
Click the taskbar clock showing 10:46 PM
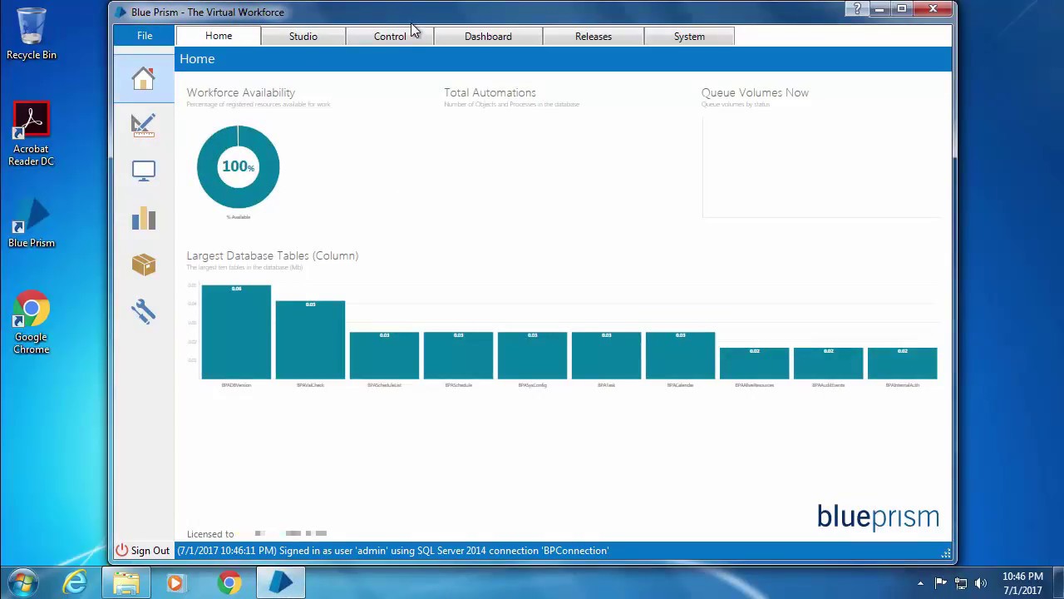[x=1022, y=583]
